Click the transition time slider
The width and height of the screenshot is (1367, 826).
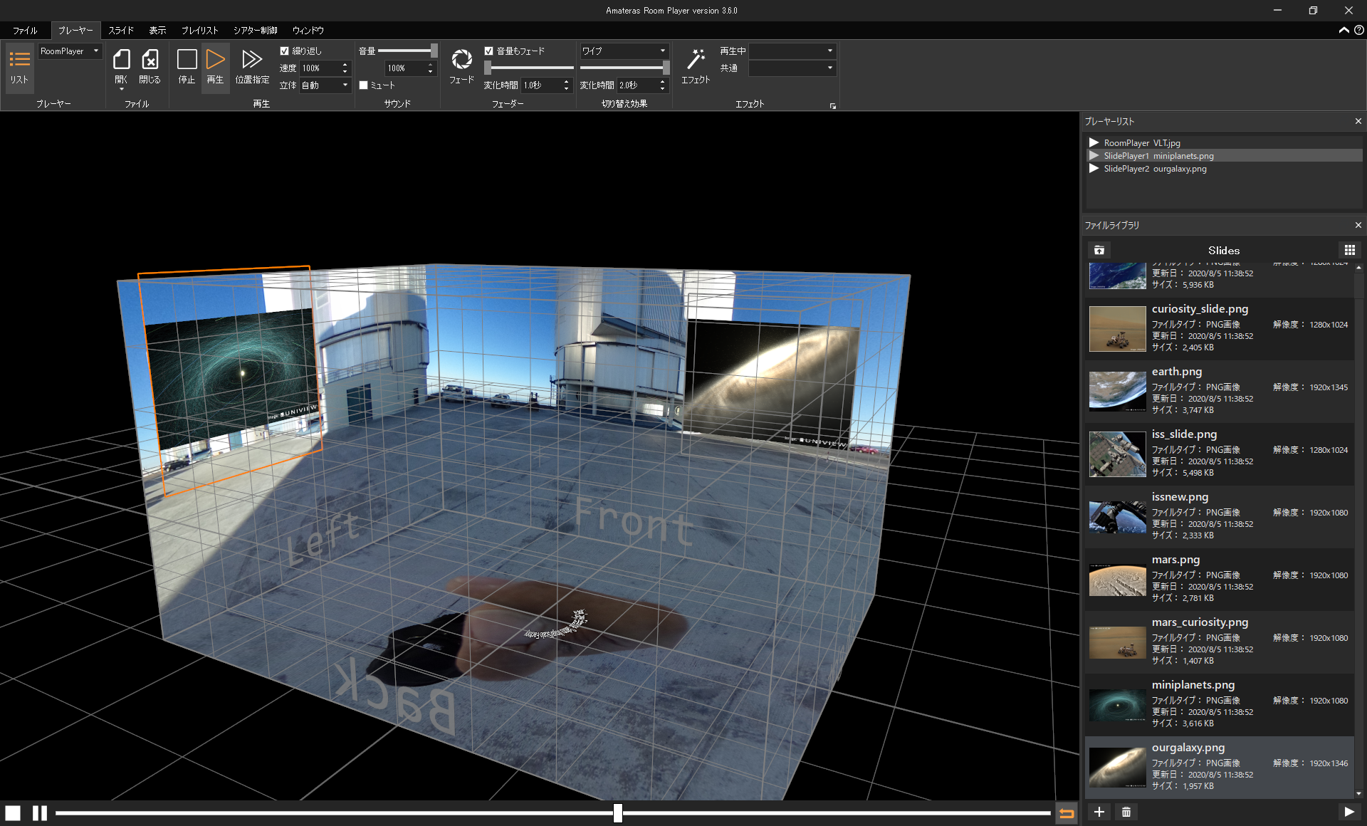coord(624,68)
